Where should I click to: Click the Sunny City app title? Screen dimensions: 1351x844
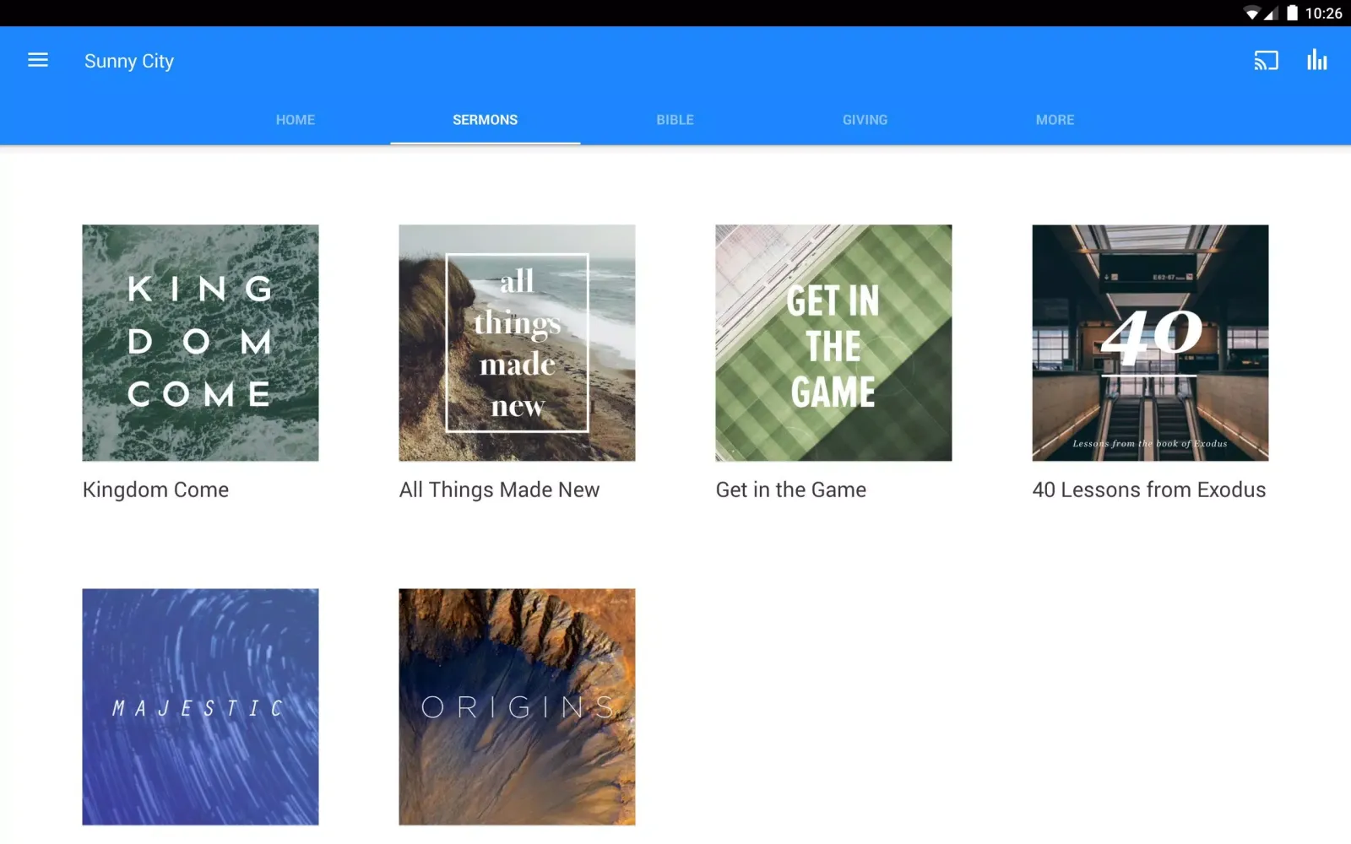tap(129, 61)
